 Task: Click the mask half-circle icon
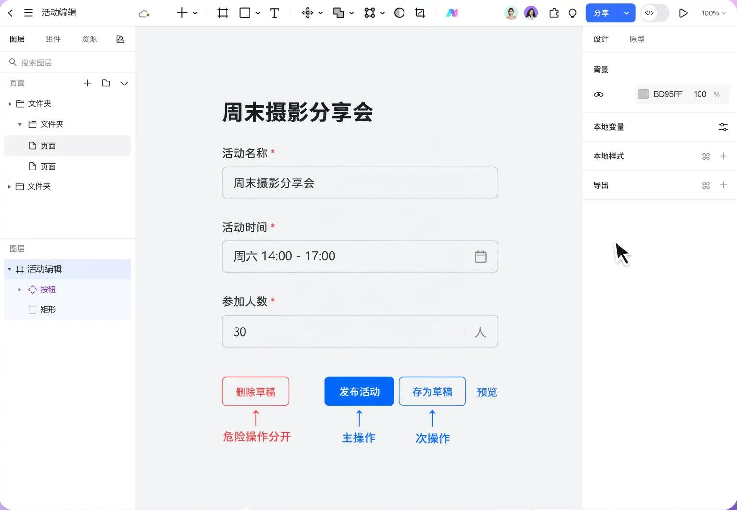(x=399, y=13)
